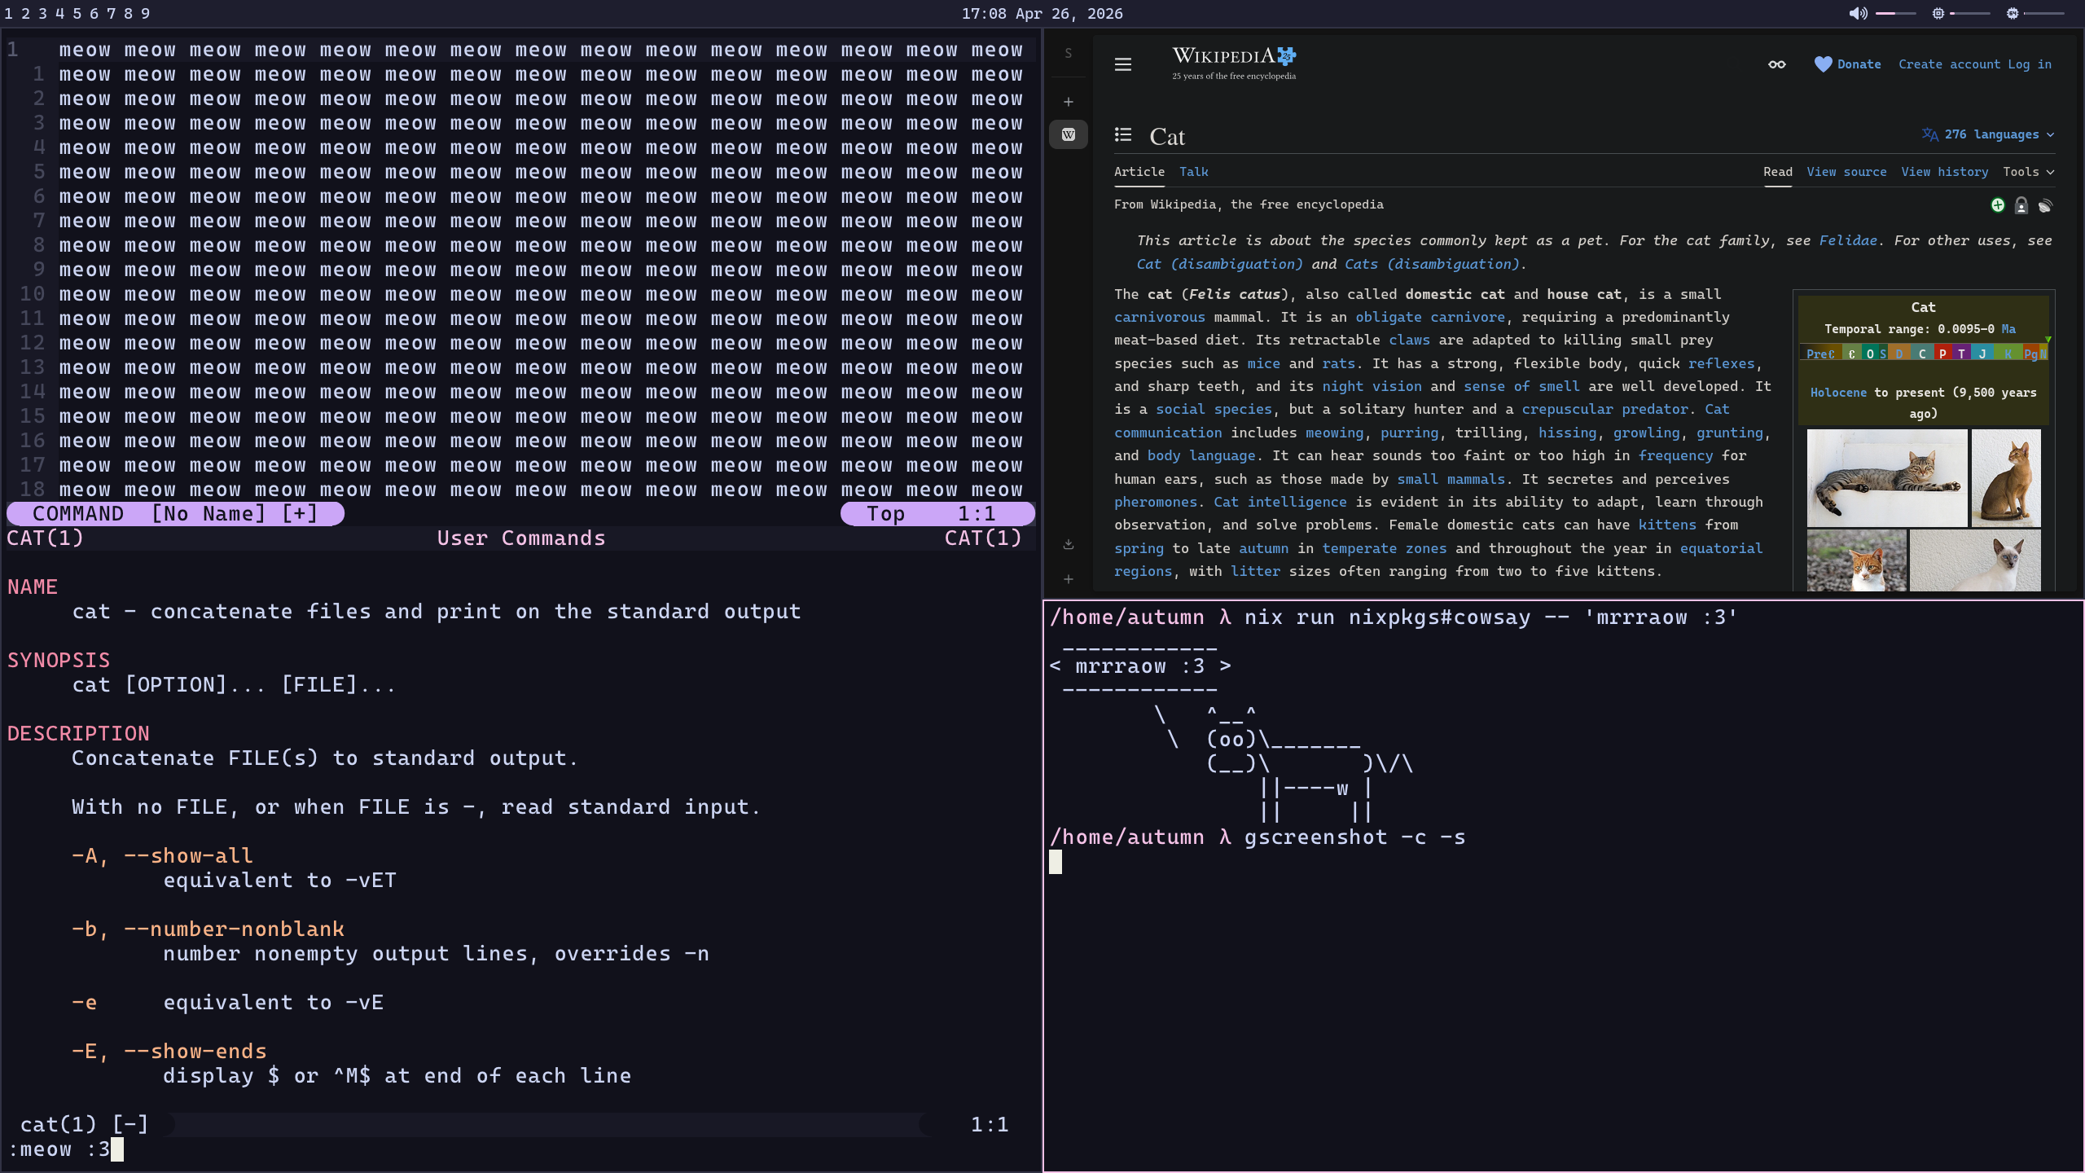The height and width of the screenshot is (1173, 2085).
Task: Click the COMMAND mode indicator in editor statusline
Action: 78,514
